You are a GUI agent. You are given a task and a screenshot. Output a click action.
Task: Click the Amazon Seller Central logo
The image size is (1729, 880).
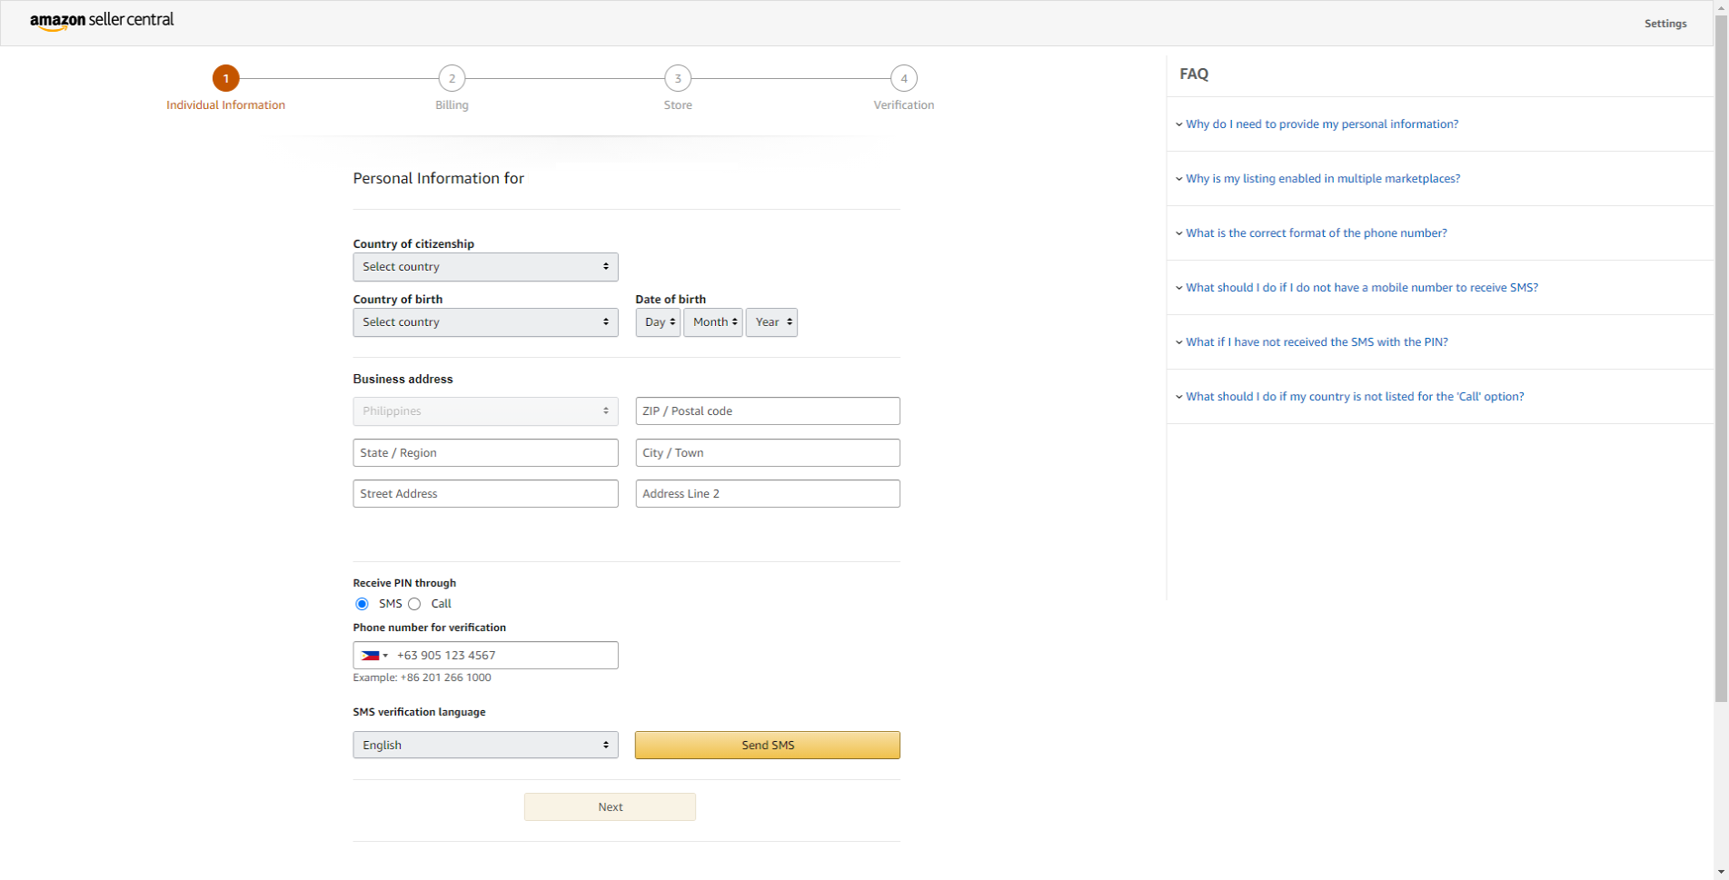coord(102,21)
